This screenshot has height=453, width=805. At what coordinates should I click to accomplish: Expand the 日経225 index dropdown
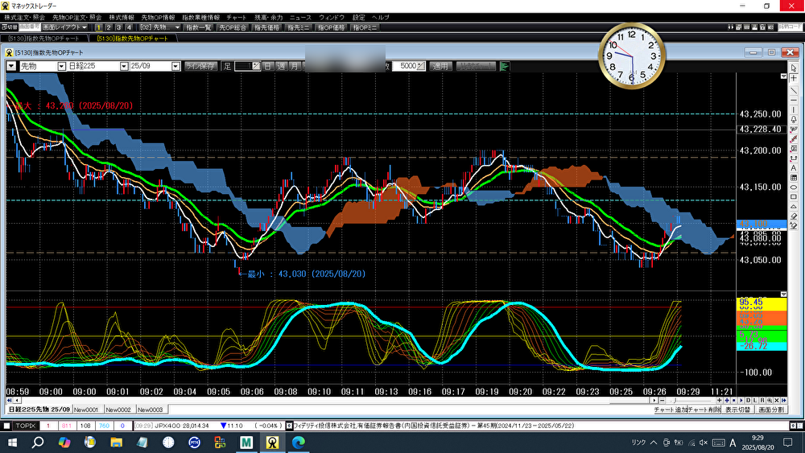(x=124, y=66)
